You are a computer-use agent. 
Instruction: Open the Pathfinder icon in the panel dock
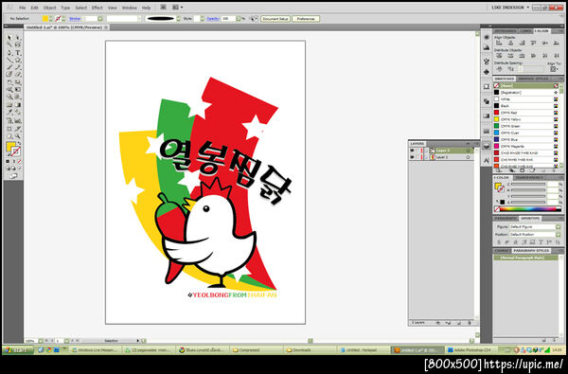pyautogui.click(x=487, y=101)
